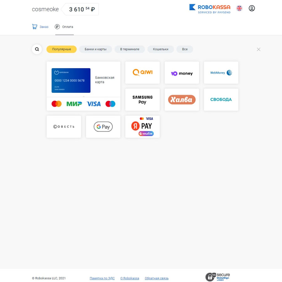Open the Памятка по ЭДС link
This screenshot has height=282, width=282.
tap(102, 278)
